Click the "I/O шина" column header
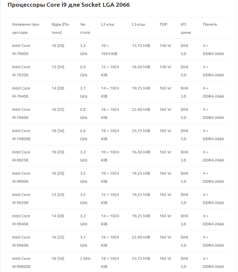The width and height of the screenshot is (238, 272). pos(185,28)
